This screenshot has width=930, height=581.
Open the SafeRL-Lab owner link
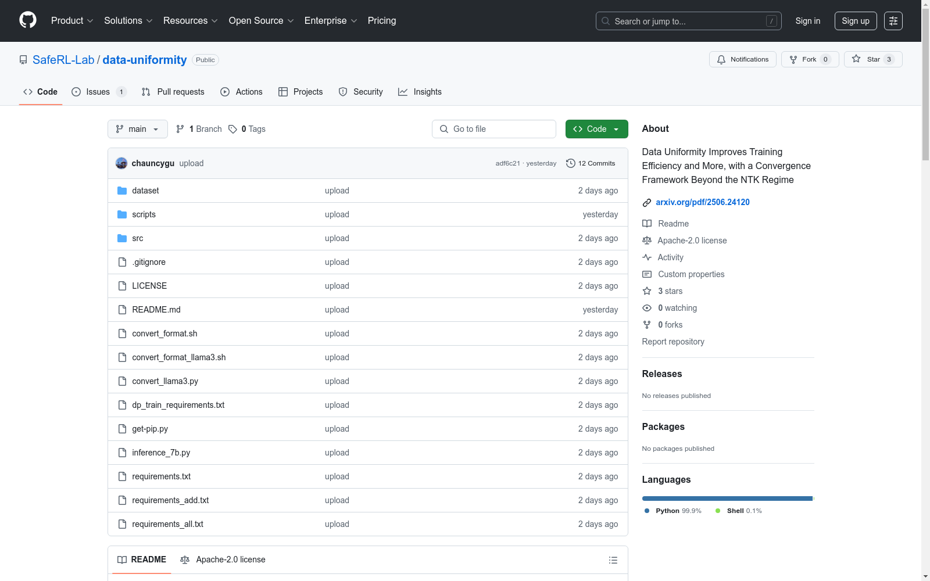[x=63, y=60]
